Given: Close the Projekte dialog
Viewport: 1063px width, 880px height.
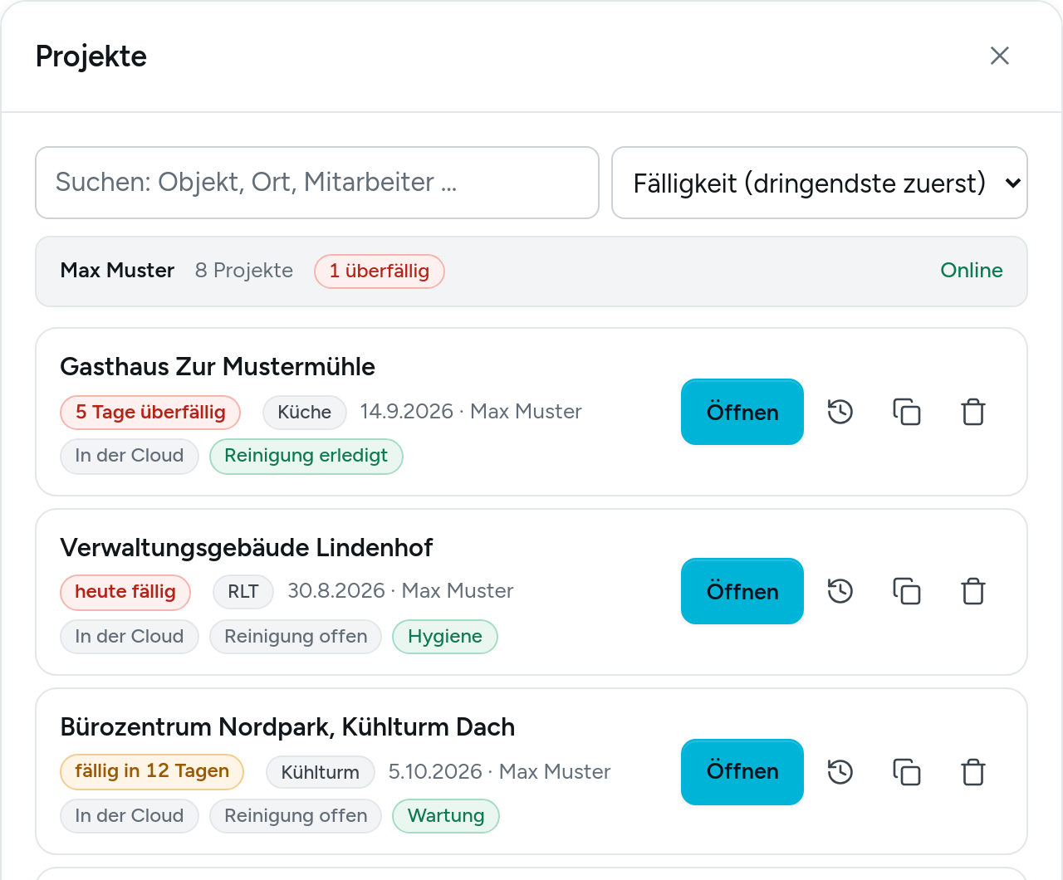Looking at the screenshot, I should pos(1000,56).
